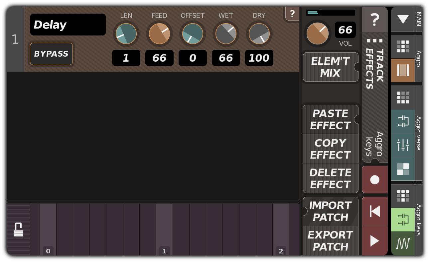Select the effect routing icon on Aggro verse

pyautogui.click(x=403, y=122)
